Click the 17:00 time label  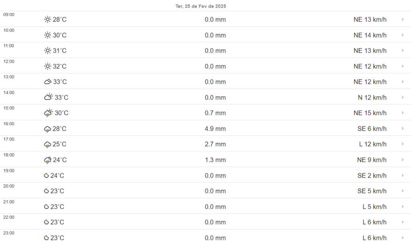pos(9,139)
